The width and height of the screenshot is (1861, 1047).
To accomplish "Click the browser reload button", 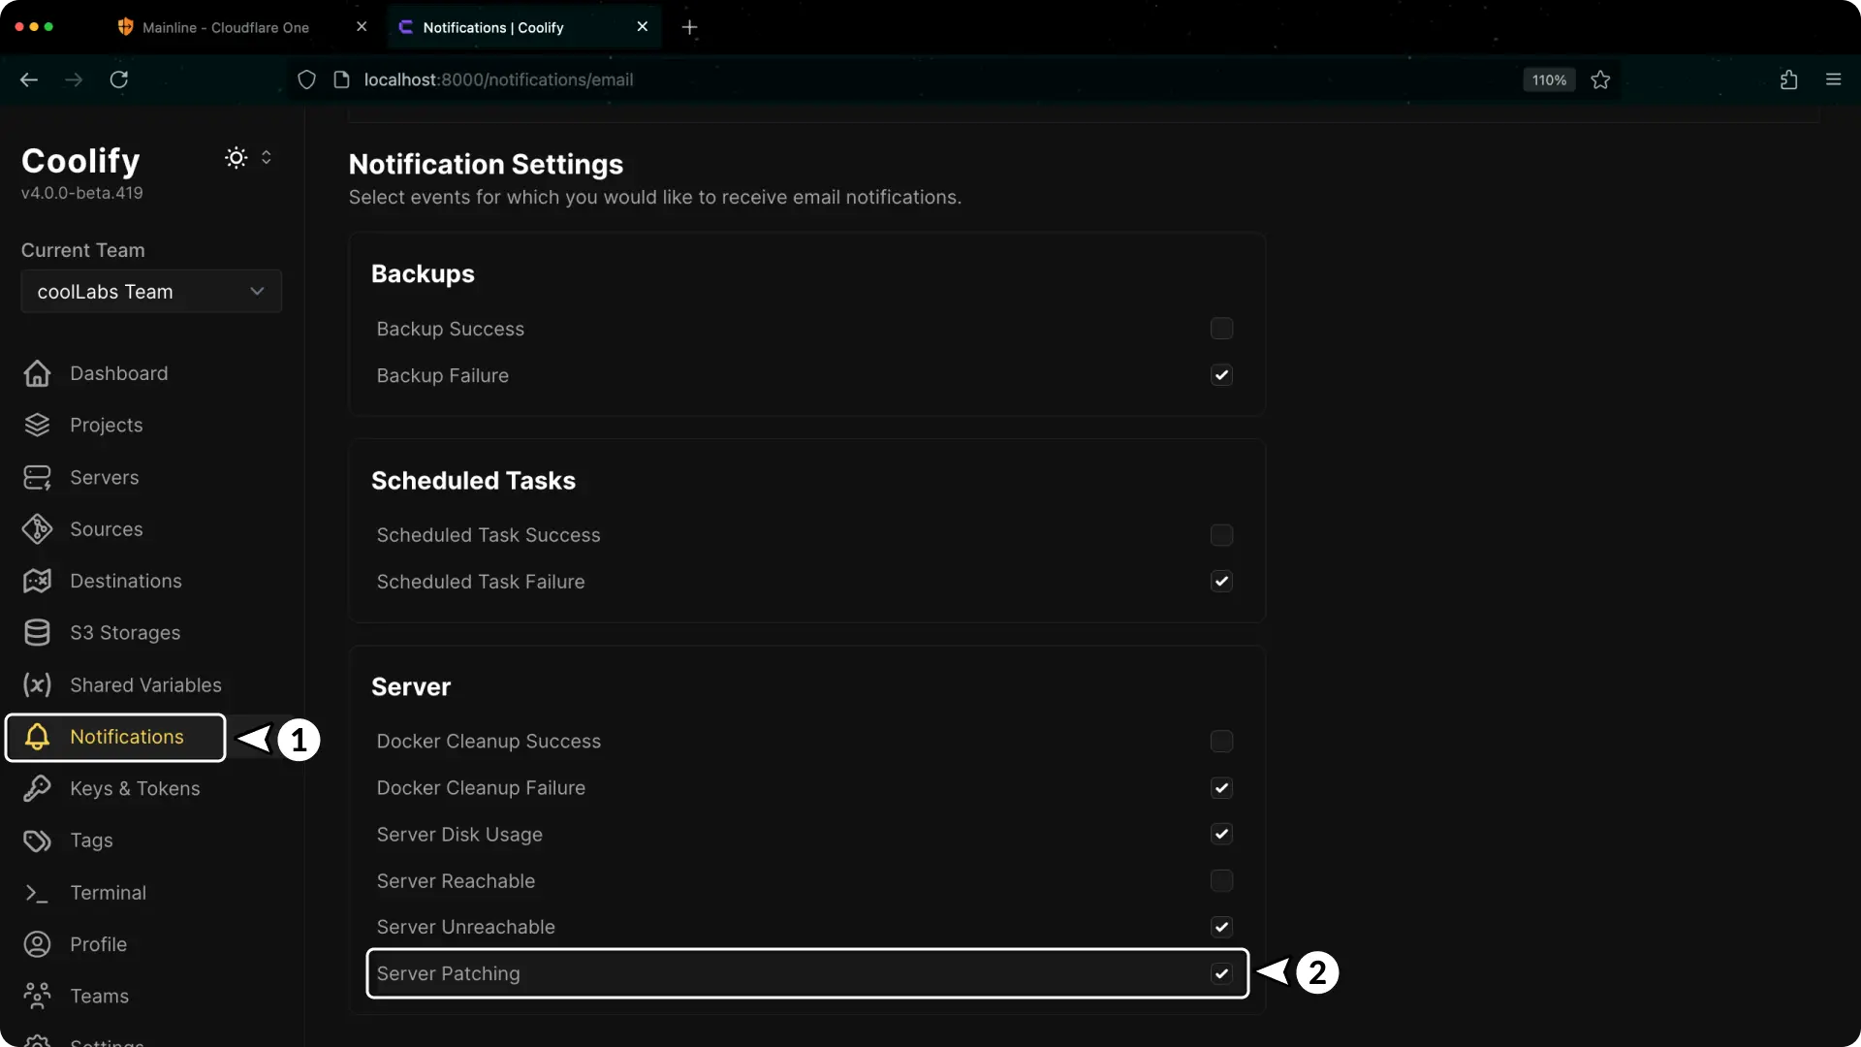I will [x=118, y=79].
